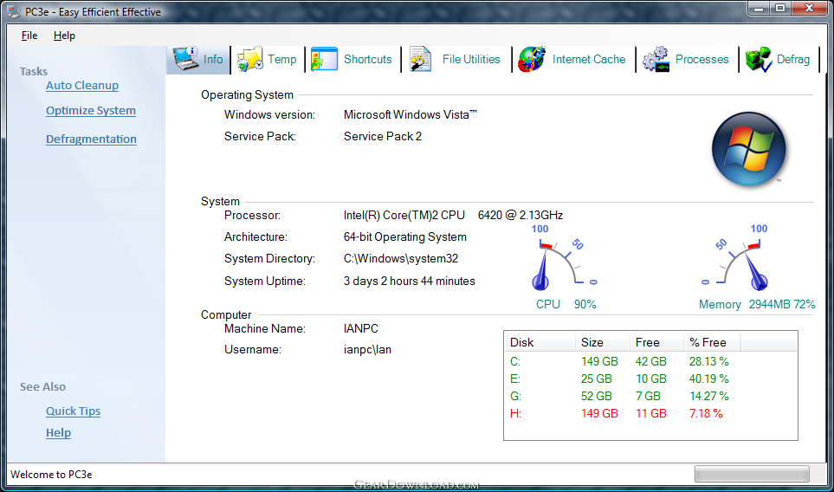Viewport: 834px width, 492px height.
Task: Click the PC3e title bar app icon
Action: (x=14, y=11)
